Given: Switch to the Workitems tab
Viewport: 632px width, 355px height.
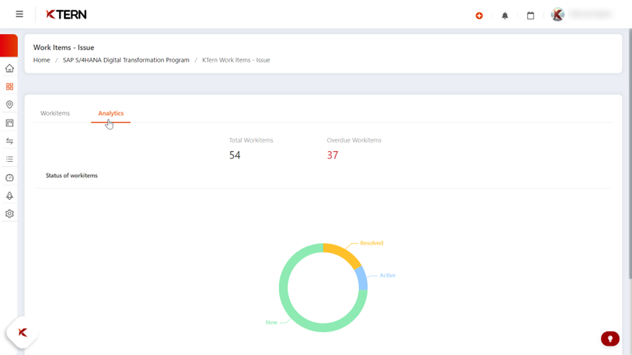Looking at the screenshot, I should [x=55, y=113].
